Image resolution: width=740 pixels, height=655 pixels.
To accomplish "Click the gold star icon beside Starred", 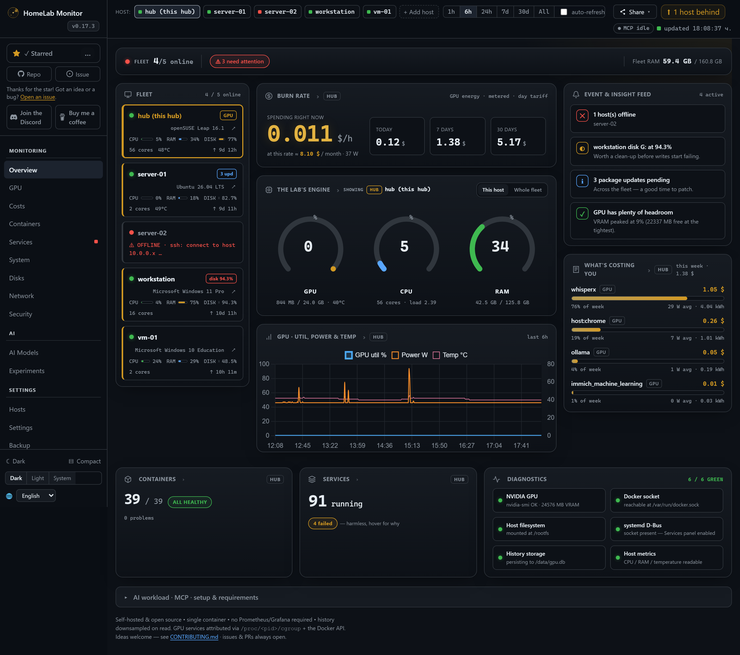I will (x=16, y=53).
